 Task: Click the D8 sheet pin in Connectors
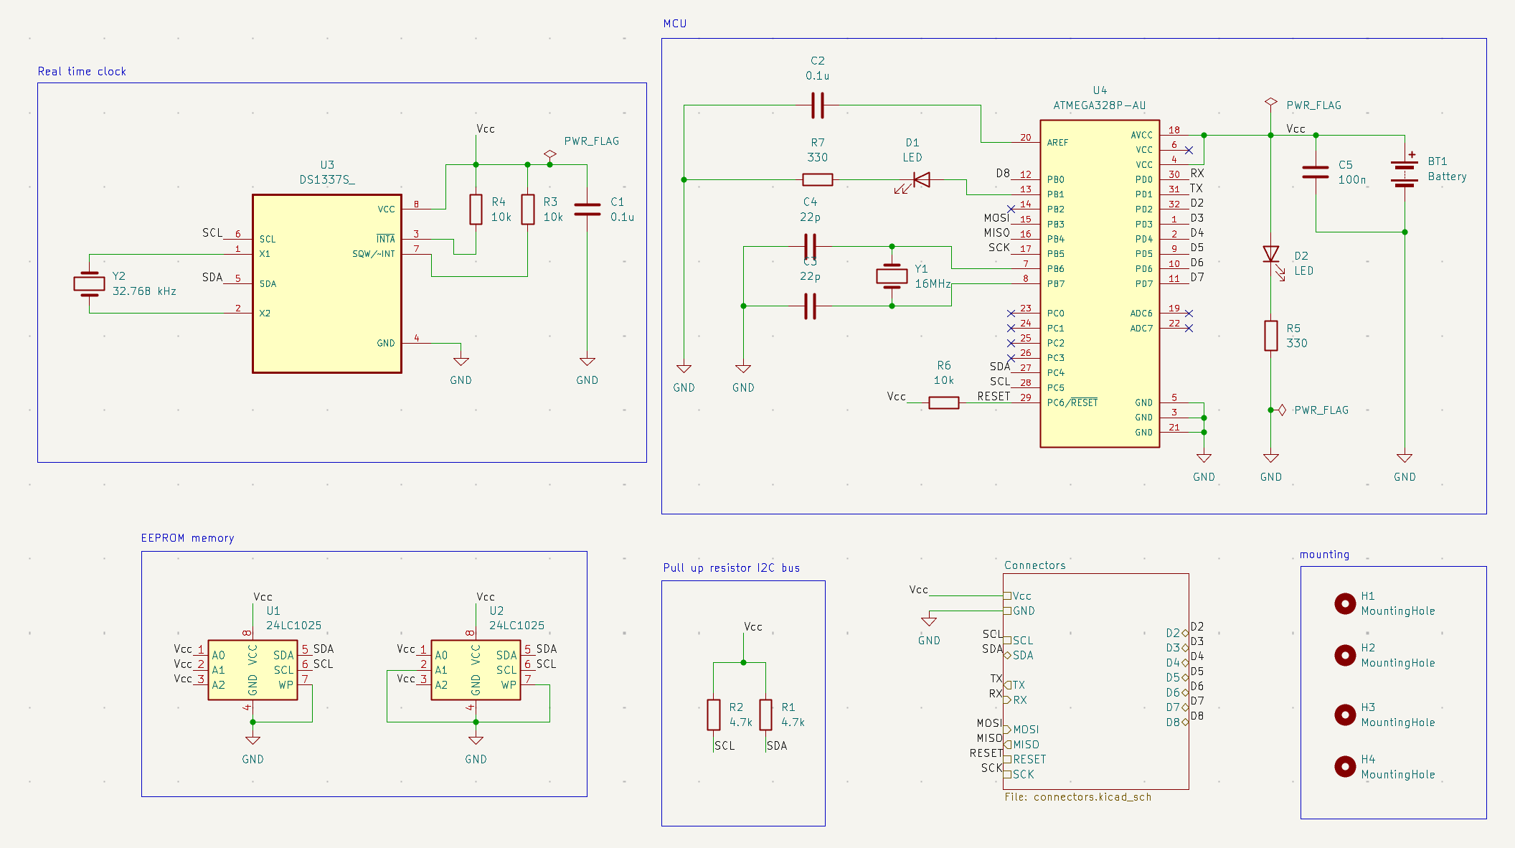(1177, 722)
